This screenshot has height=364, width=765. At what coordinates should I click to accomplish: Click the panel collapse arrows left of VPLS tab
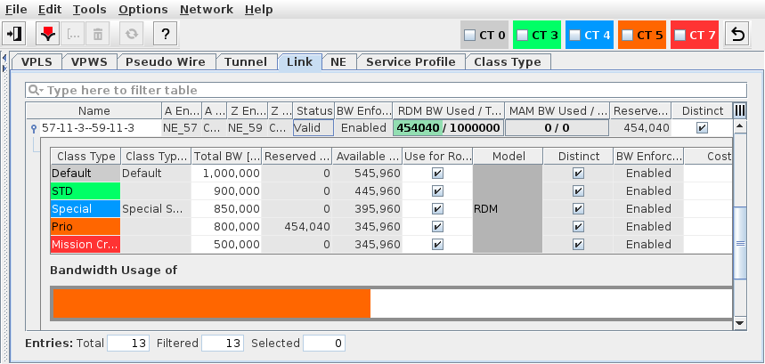click(x=6, y=62)
